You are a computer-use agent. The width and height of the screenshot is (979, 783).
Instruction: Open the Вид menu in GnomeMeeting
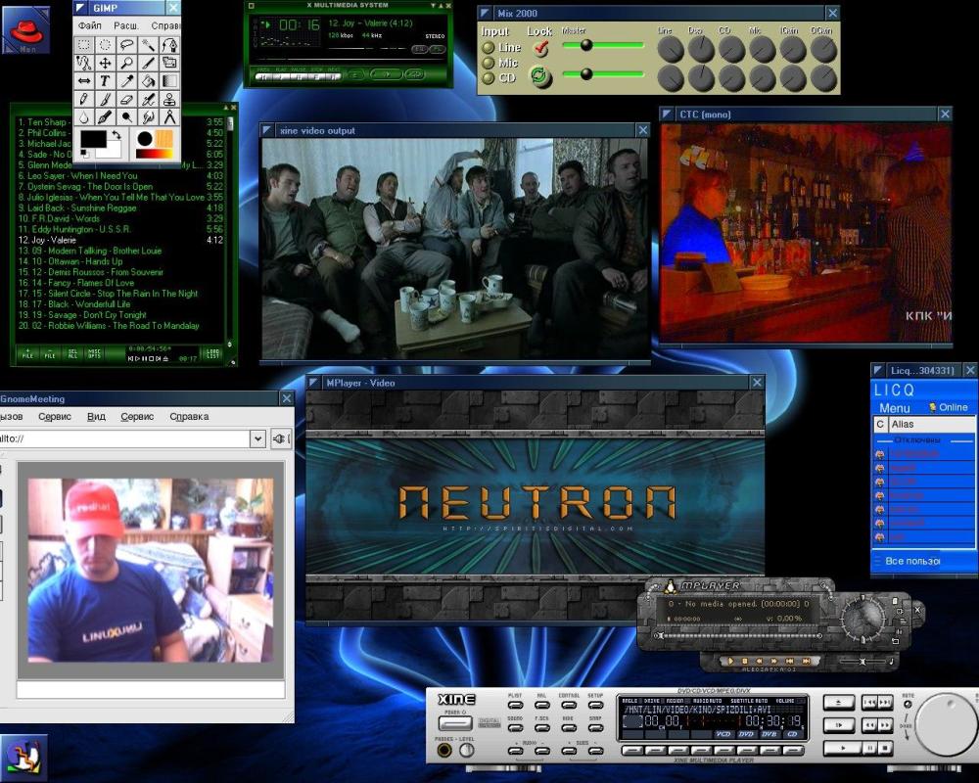[x=96, y=417]
